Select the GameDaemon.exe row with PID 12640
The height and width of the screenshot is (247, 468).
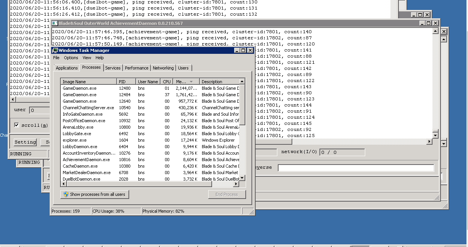150,101
